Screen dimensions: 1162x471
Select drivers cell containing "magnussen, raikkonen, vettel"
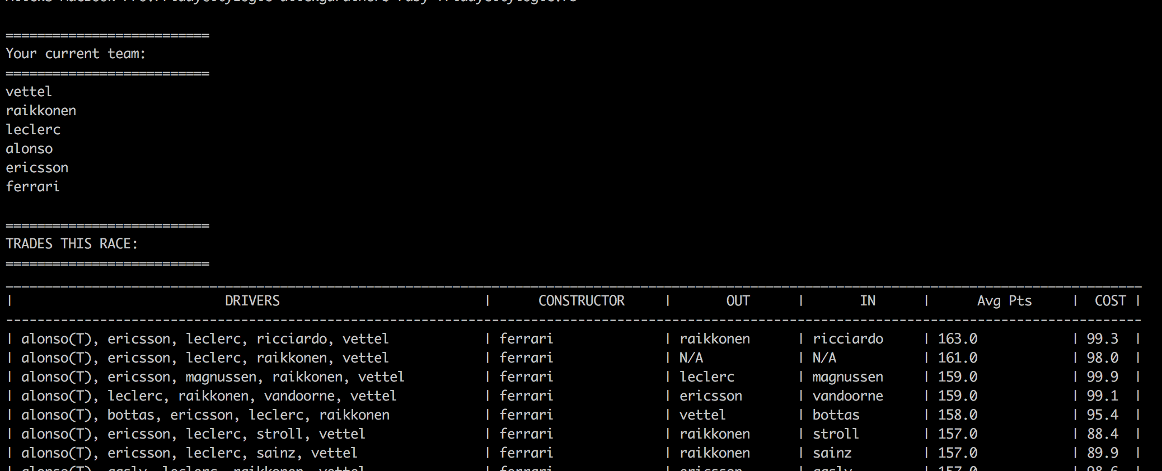(x=213, y=377)
